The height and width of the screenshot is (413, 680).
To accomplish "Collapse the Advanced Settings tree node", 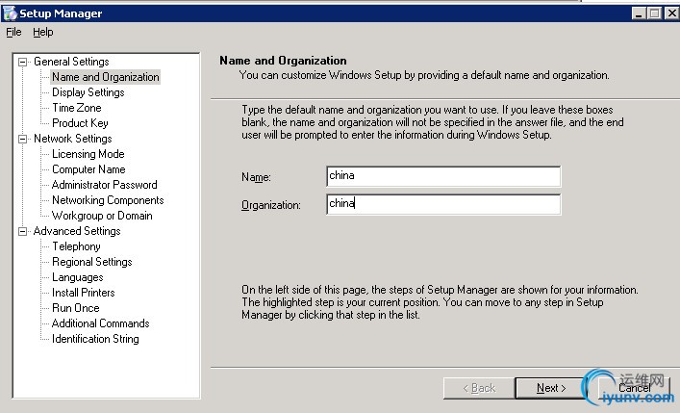I will click(x=23, y=231).
